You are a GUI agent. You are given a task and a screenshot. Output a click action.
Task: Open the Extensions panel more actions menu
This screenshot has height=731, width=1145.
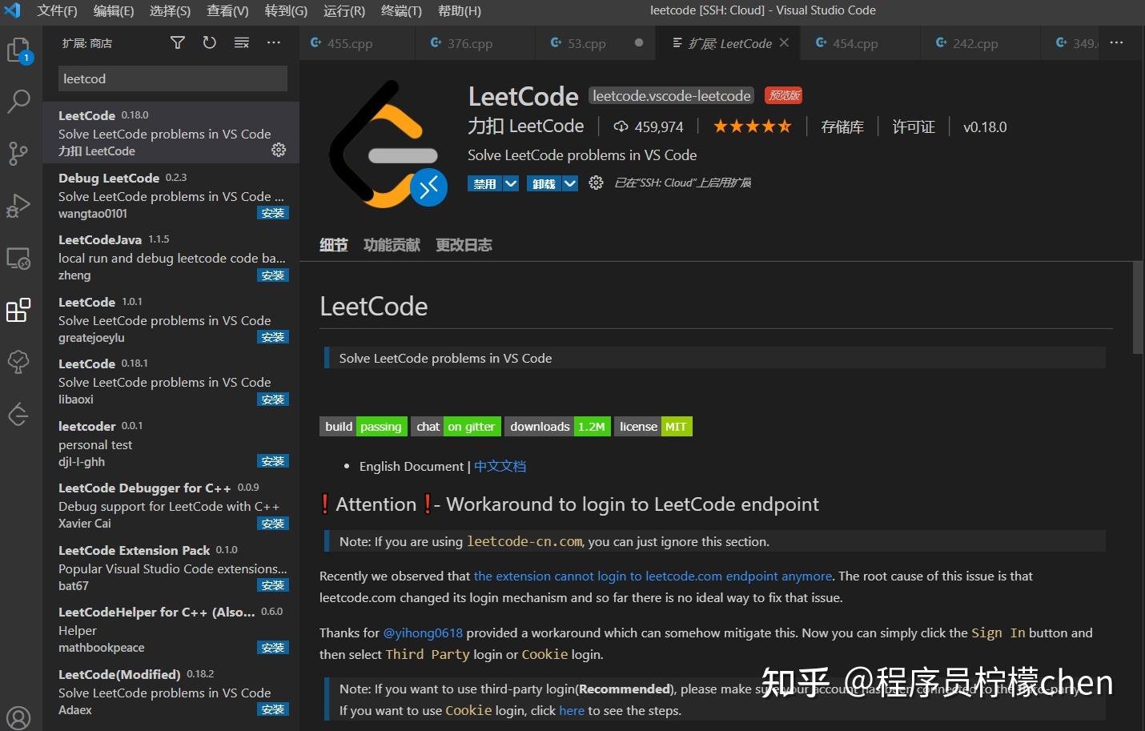274,42
